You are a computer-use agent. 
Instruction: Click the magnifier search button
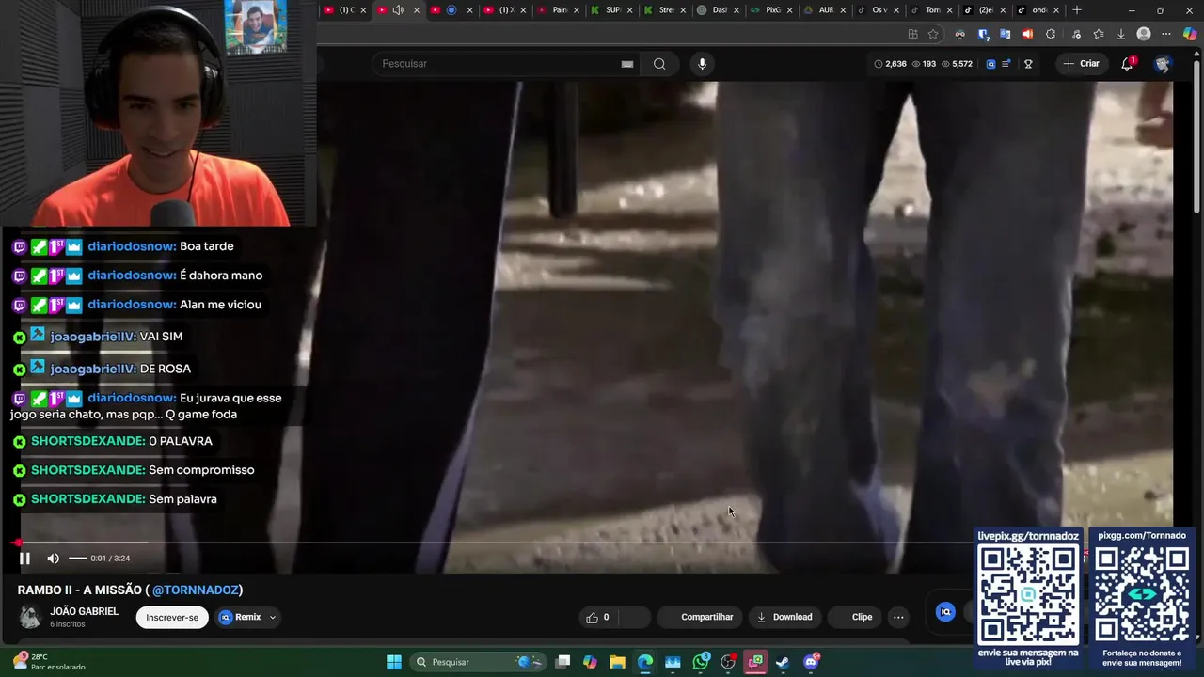coord(659,64)
